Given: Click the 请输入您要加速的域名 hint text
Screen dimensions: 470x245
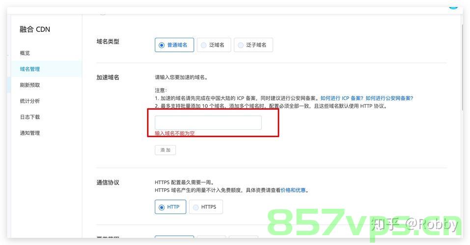Looking at the screenshot, I should 181,77.
